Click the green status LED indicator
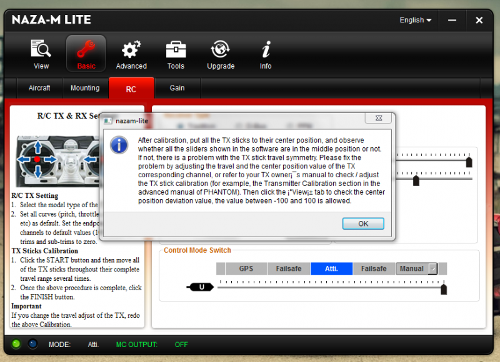 [x=16, y=344]
